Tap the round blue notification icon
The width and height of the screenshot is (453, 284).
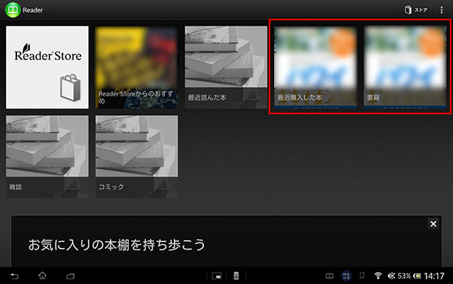[x=347, y=276]
